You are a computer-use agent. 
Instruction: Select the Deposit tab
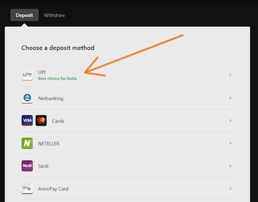click(x=24, y=15)
